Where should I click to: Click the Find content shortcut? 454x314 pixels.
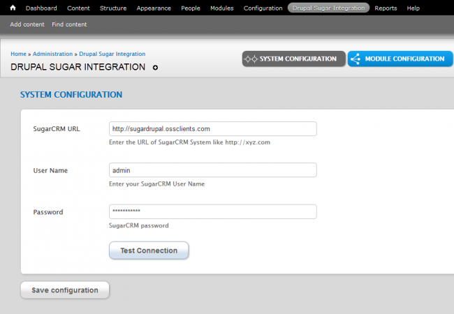click(x=69, y=24)
